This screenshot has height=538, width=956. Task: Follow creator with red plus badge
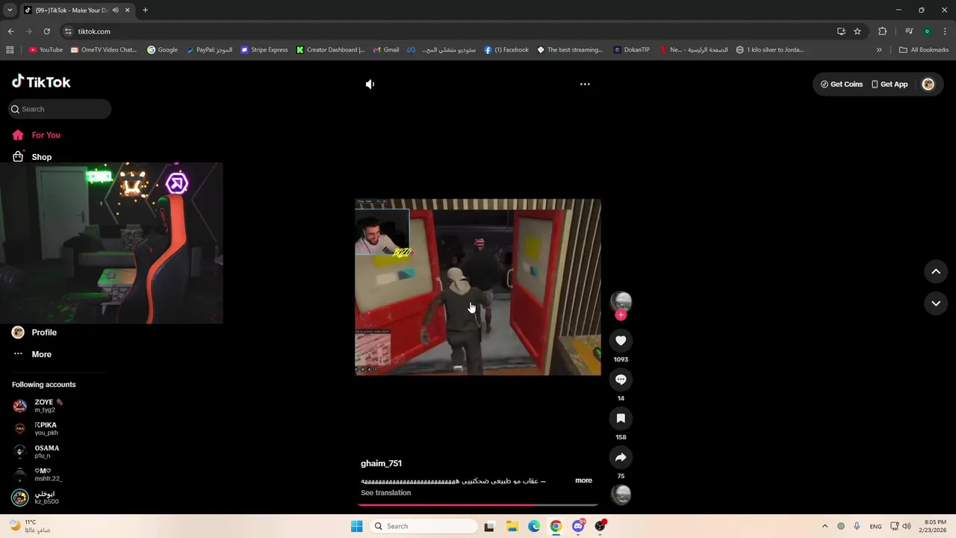(621, 315)
